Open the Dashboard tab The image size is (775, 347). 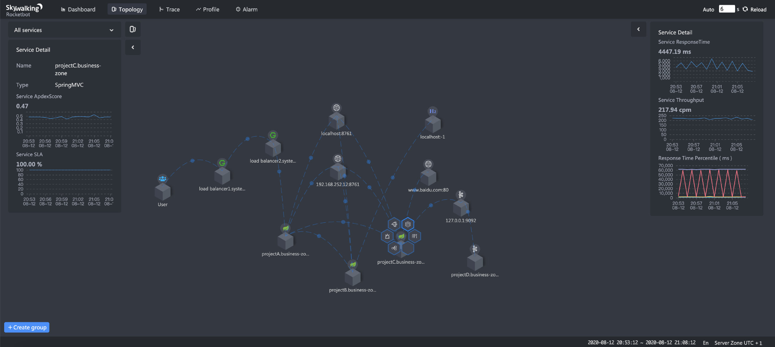[x=78, y=9]
